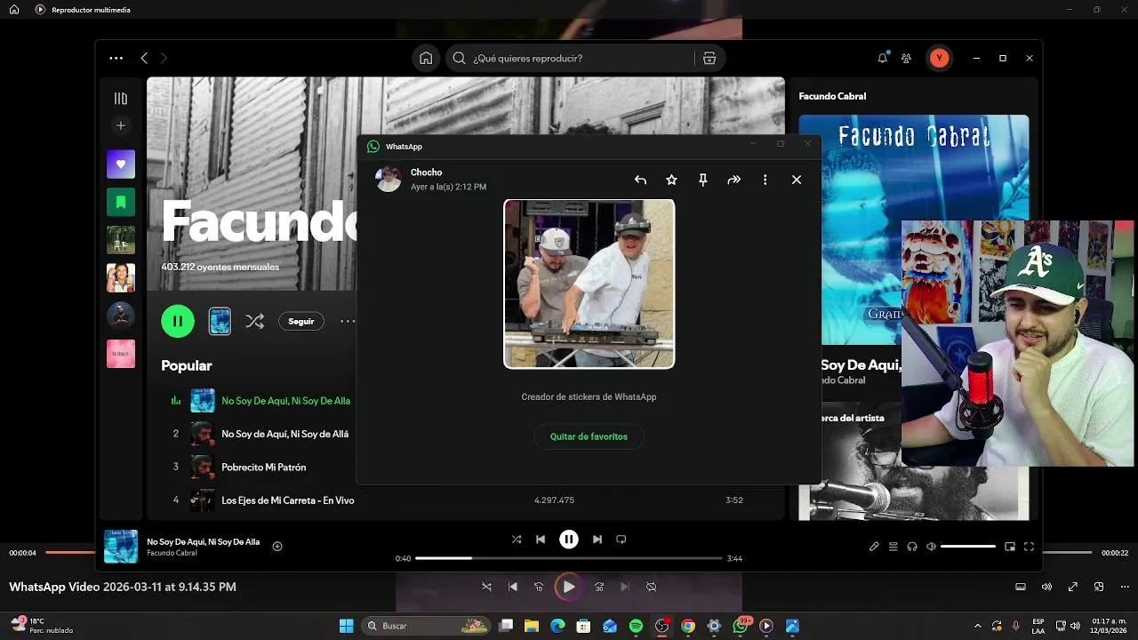Follow the artist with Seguir button

coord(301,321)
